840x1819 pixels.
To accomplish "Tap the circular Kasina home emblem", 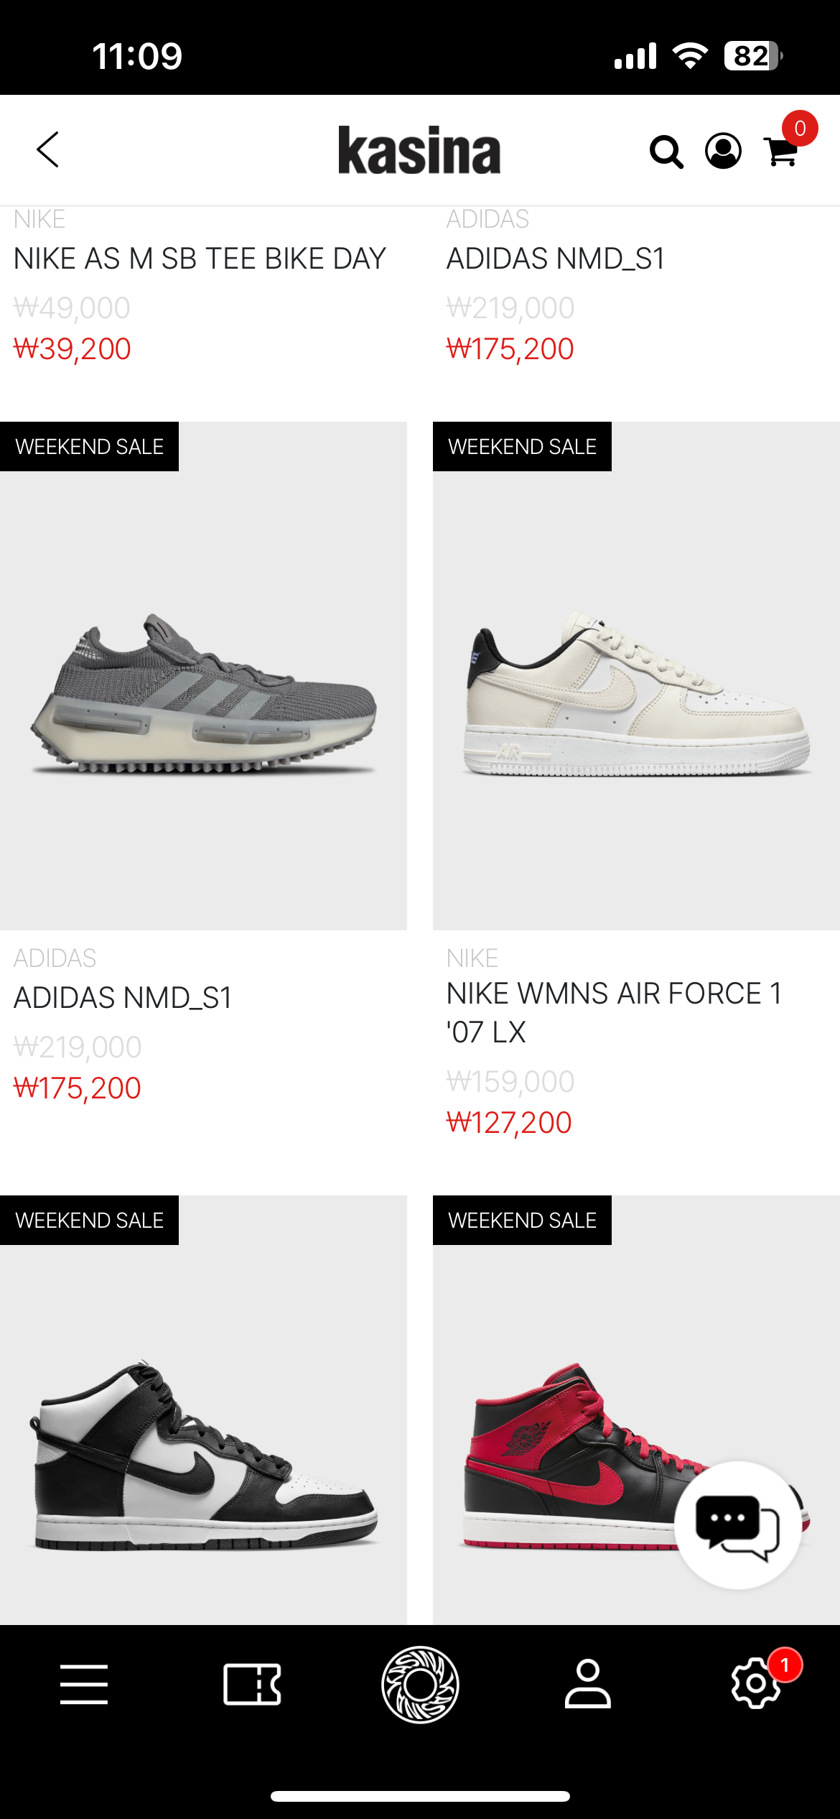I will point(420,1684).
